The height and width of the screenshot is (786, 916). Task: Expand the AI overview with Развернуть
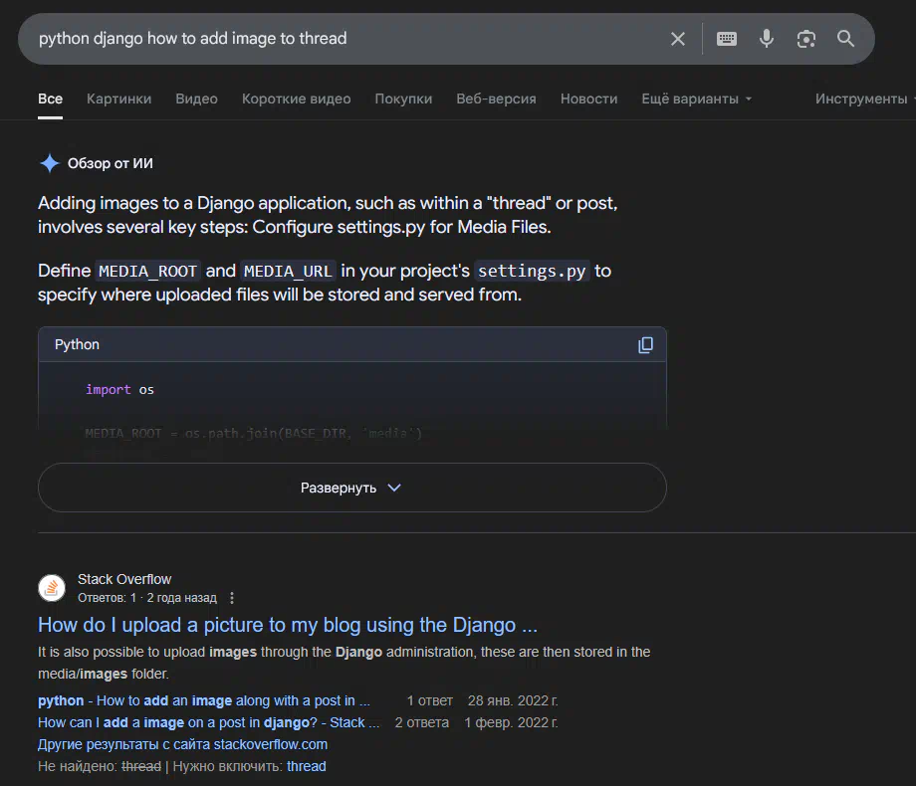coord(352,488)
